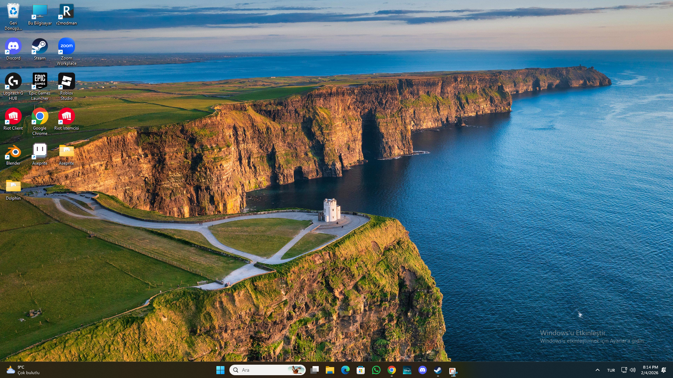Viewport: 673px width, 378px height.
Task: Open Task View from the taskbar
Action: tap(315, 370)
